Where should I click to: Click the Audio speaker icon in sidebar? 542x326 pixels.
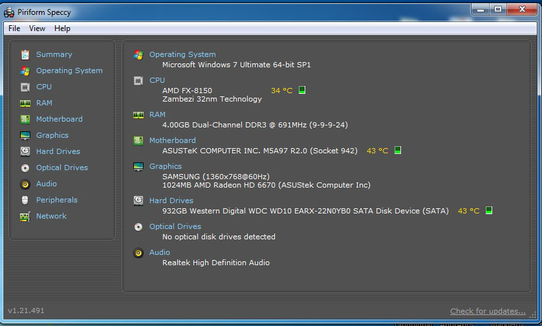(25, 184)
